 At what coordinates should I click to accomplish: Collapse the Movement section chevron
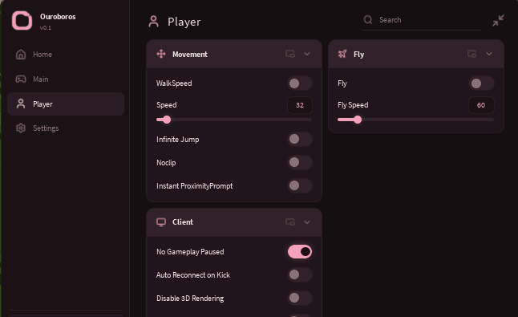[x=307, y=54]
